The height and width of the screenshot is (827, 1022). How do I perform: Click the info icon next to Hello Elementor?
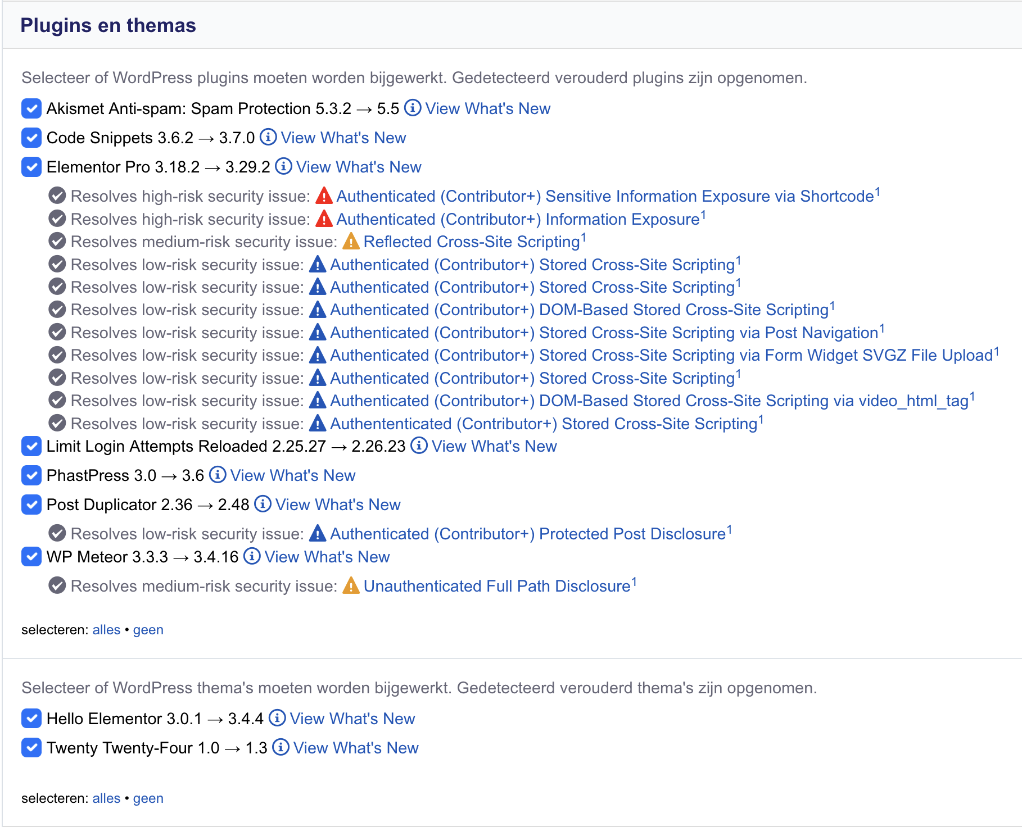[x=277, y=718]
